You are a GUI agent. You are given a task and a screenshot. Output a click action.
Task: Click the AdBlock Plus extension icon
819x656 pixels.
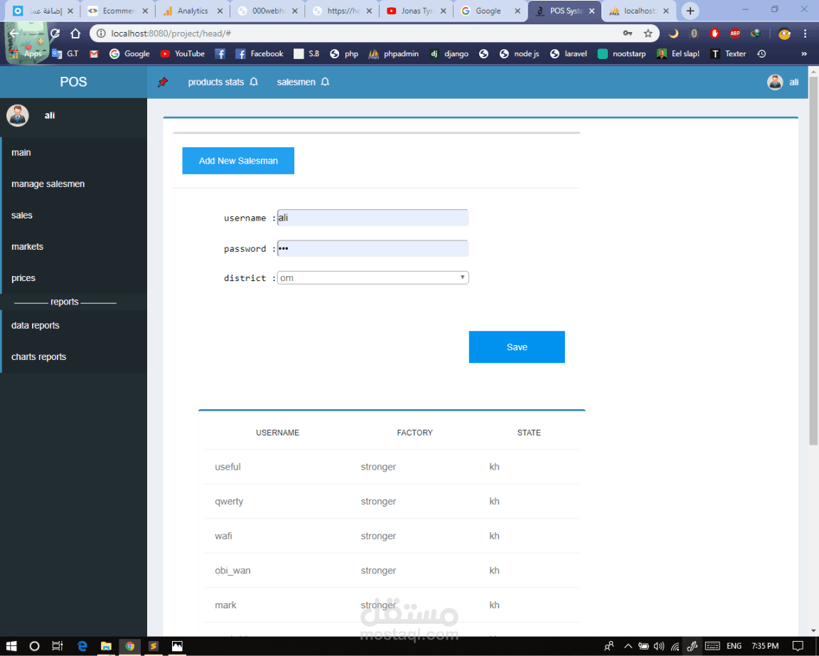point(735,33)
